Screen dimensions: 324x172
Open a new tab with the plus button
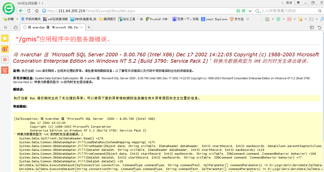click(89, 27)
